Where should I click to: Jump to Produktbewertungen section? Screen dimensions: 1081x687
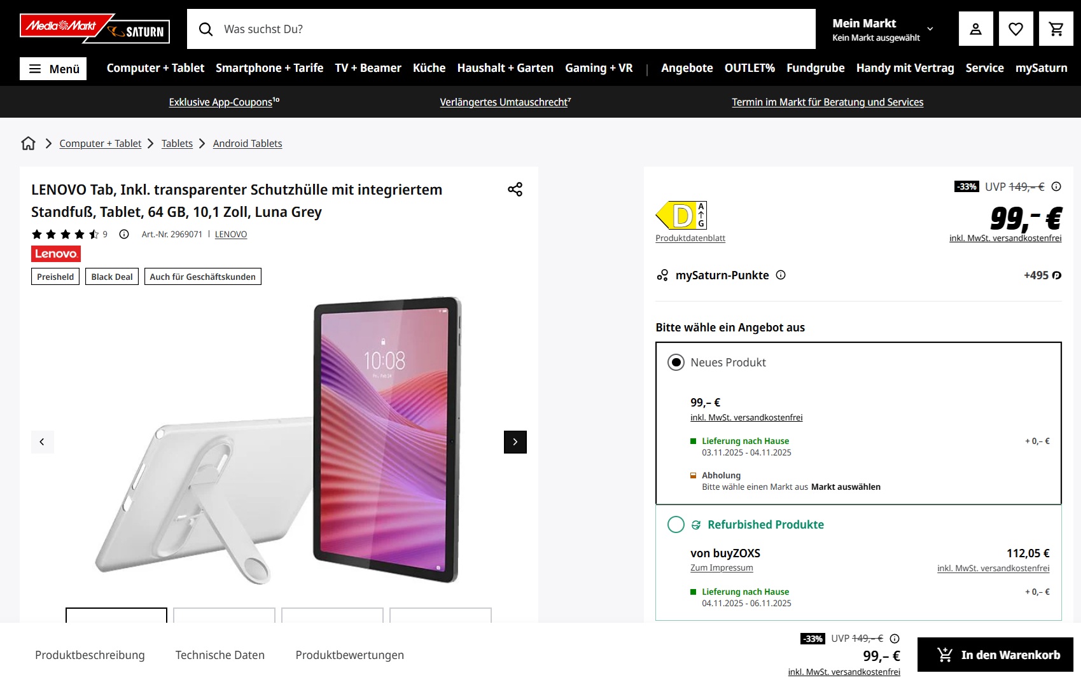pos(349,655)
